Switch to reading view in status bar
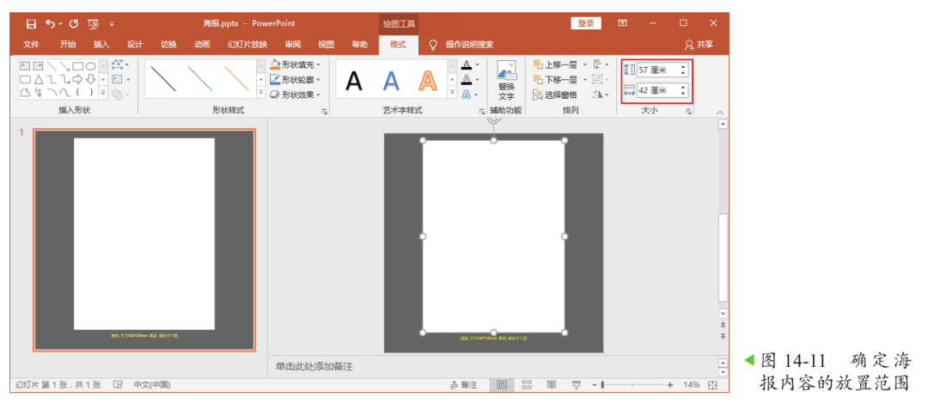The image size is (928, 410). point(551,384)
